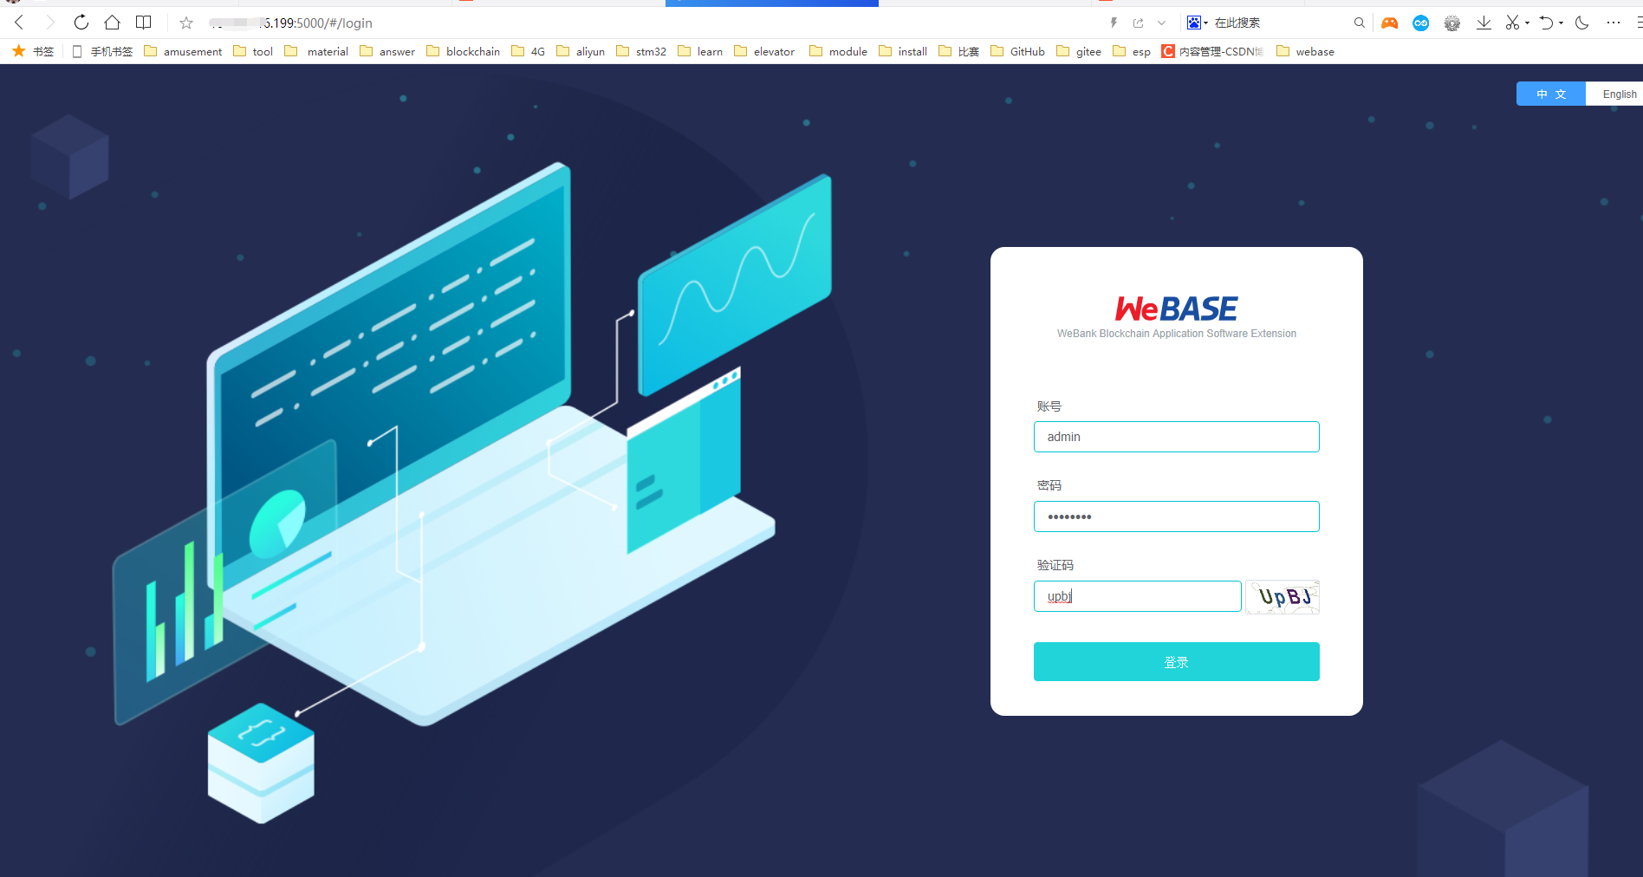Click the search magnifier icon
Viewport: 1643px width, 877px height.
[x=1360, y=23]
